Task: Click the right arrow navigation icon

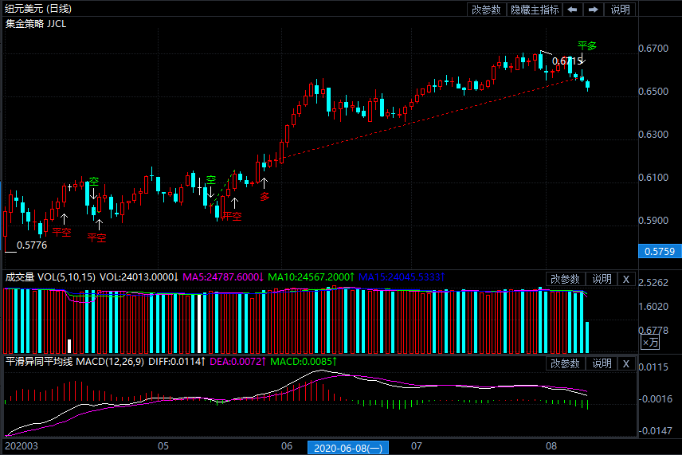Action: click(594, 10)
